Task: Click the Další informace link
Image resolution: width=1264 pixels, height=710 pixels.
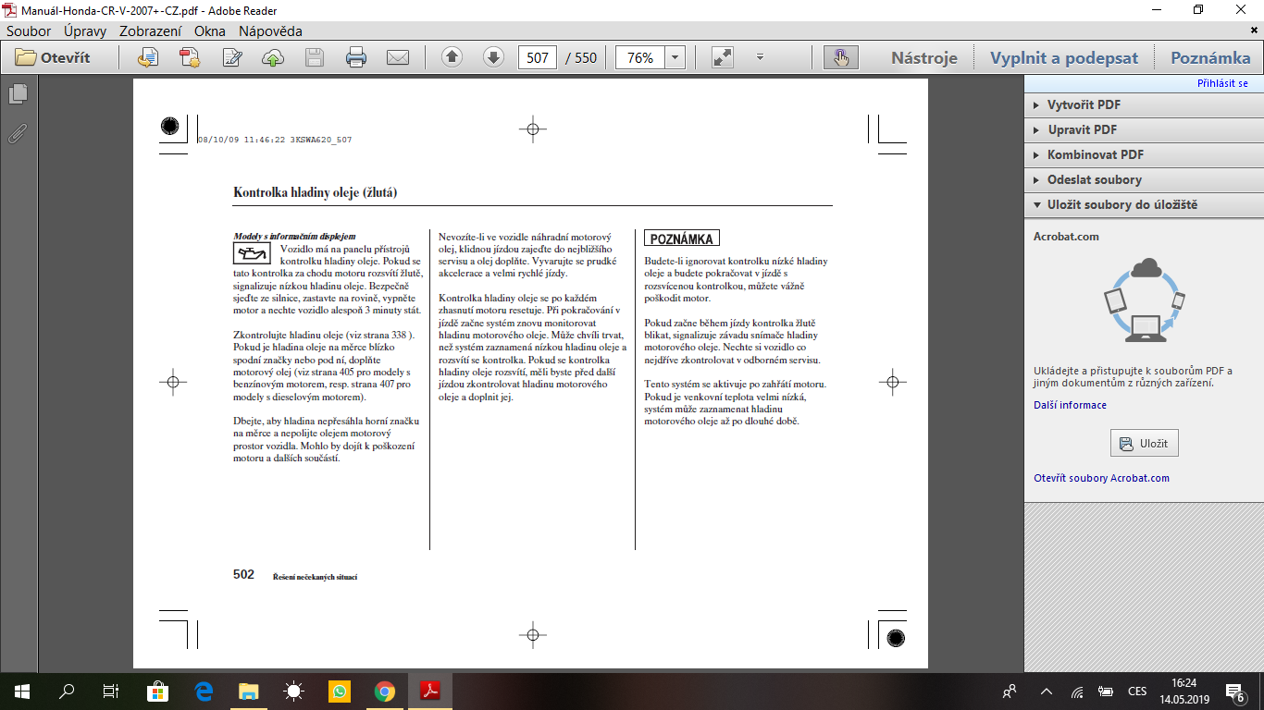Action: point(1070,405)
